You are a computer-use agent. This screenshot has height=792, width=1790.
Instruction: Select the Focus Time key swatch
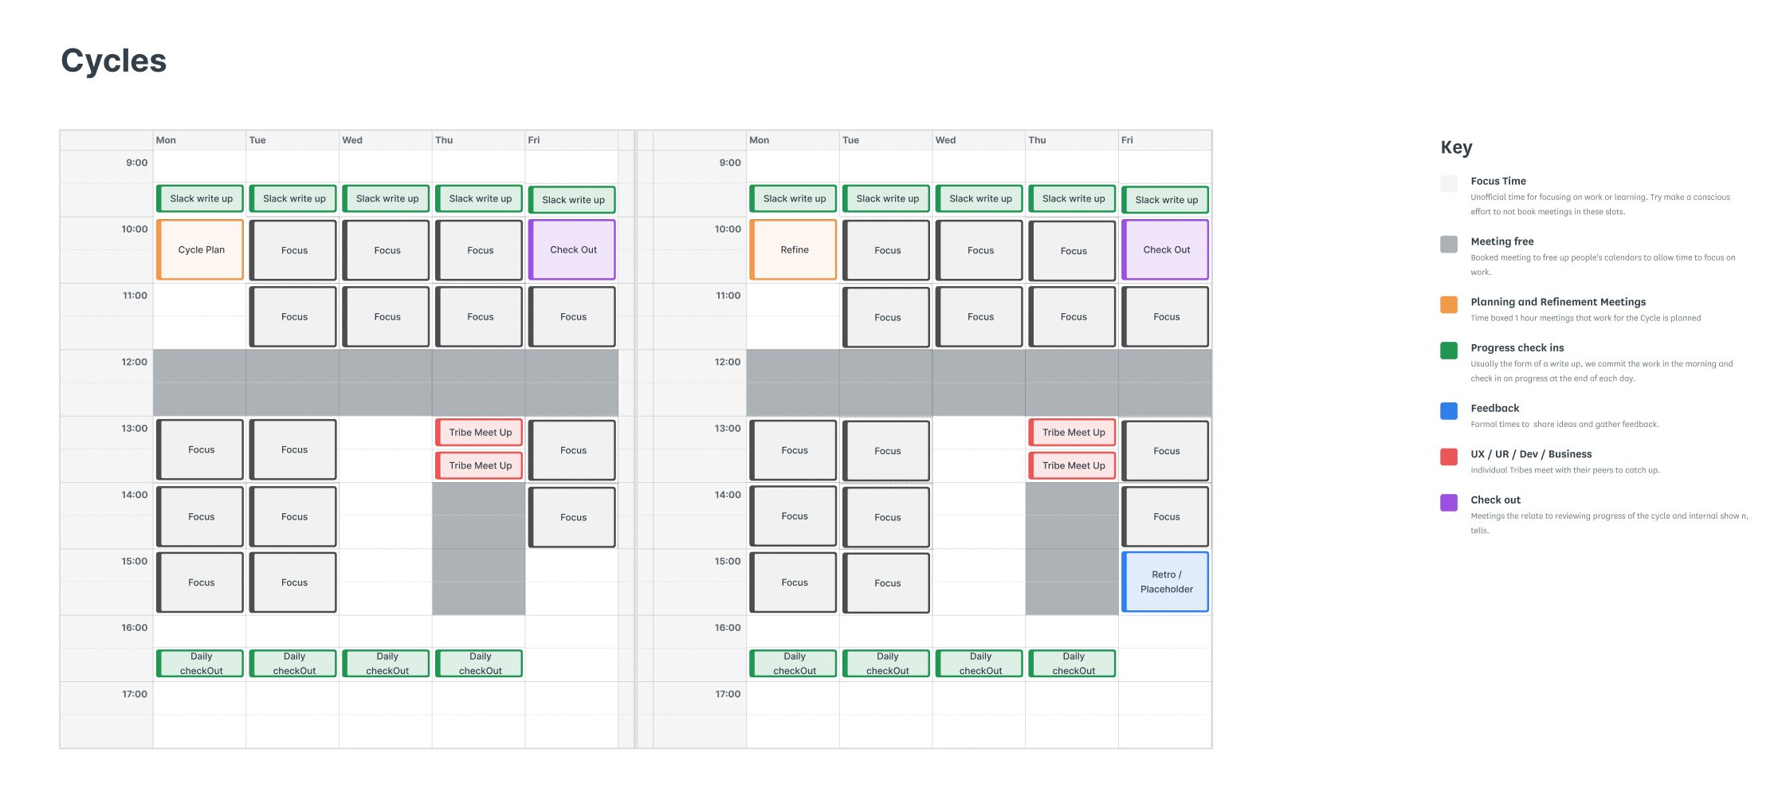pos(1449,184)
